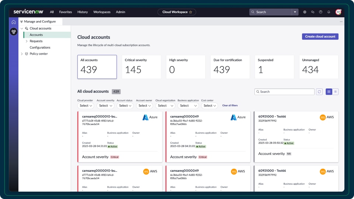This screenshot has height=199, width=354.
Task: Open the chat conversations icon
Action: (x=313, y=12)
